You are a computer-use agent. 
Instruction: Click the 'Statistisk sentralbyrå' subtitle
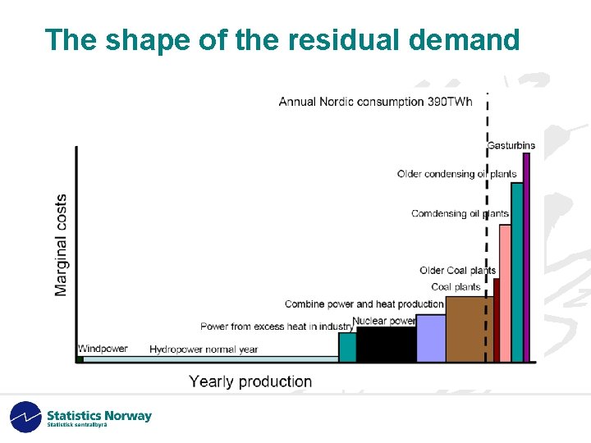[77, 425]
